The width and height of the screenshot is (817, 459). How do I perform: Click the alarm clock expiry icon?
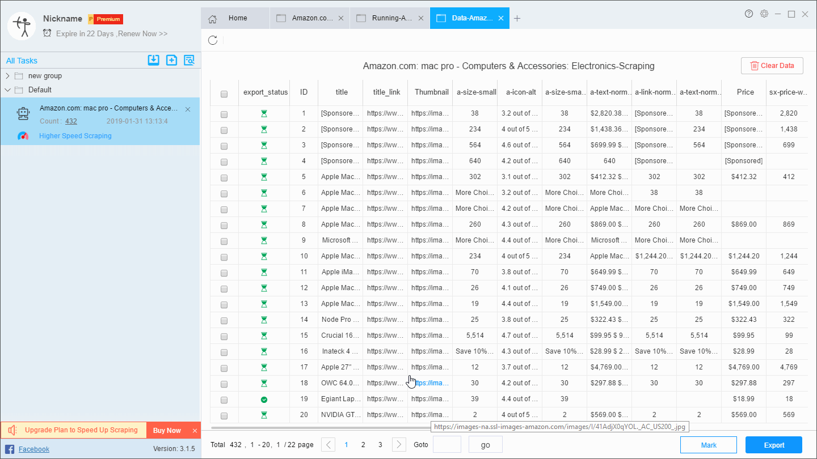pos(47,33)
